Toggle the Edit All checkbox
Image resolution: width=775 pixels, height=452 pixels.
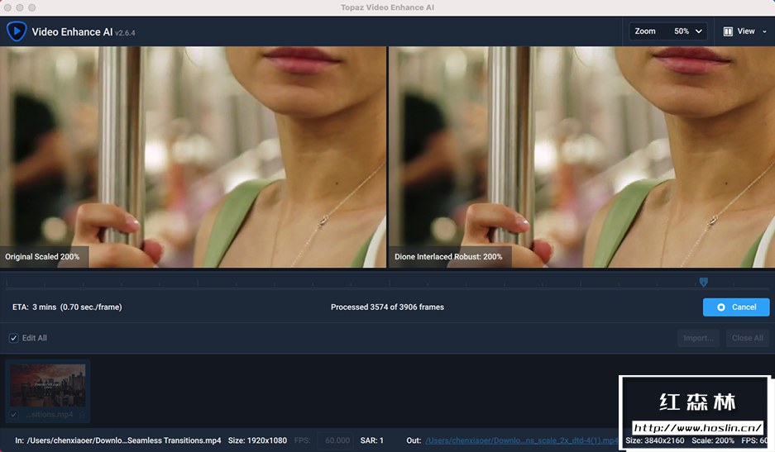[x=14, y=338]
